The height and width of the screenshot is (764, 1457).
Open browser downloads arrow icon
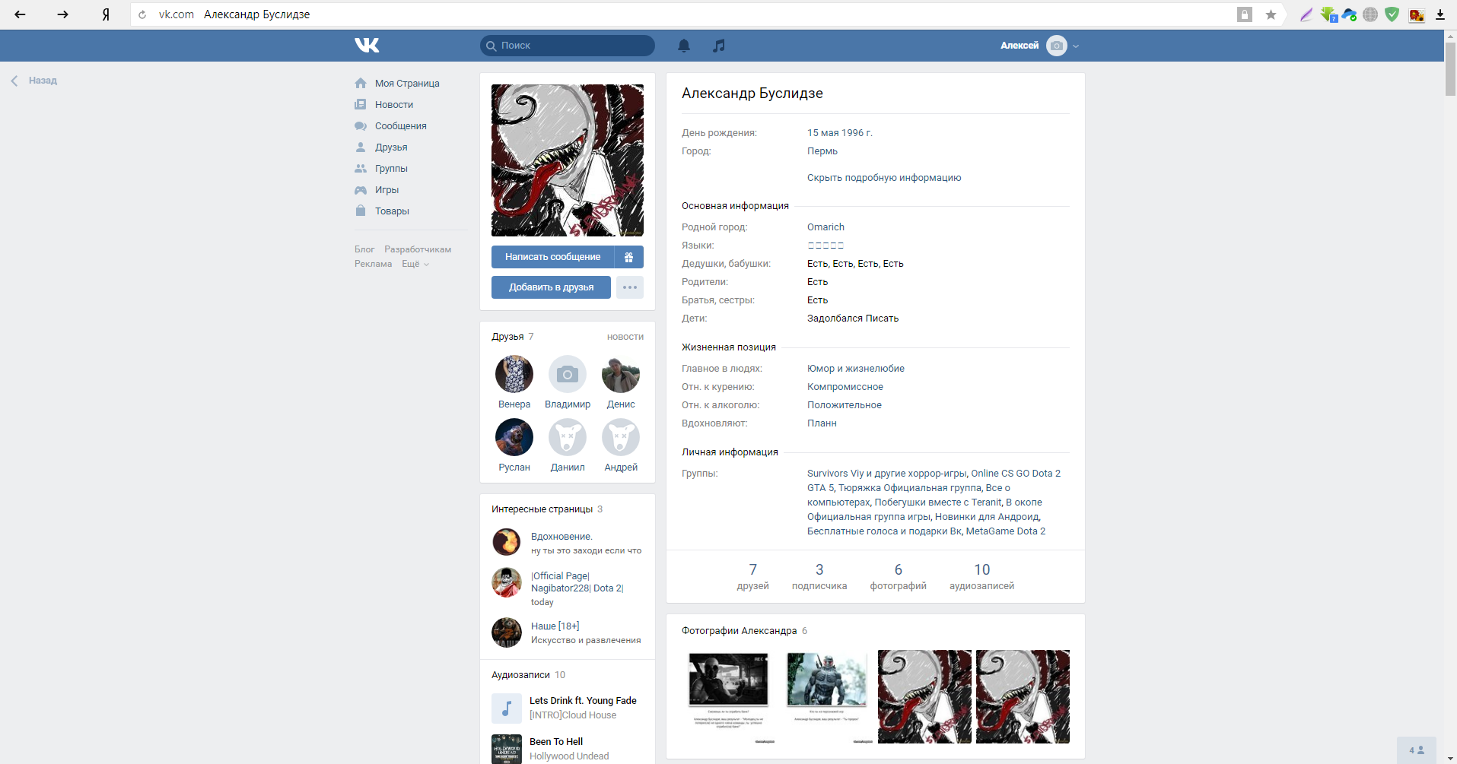tap(1440, 14)
